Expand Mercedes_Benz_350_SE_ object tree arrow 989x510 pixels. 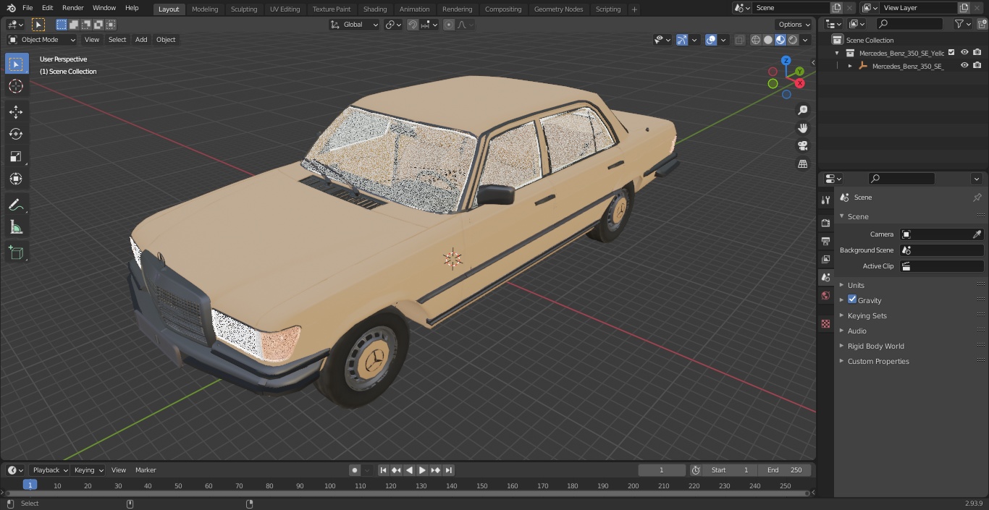(850, 66)
